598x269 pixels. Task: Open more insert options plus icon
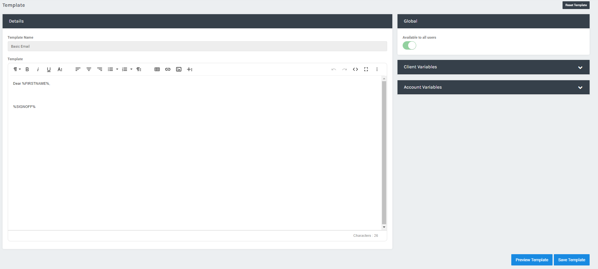(x=190, y=69)
